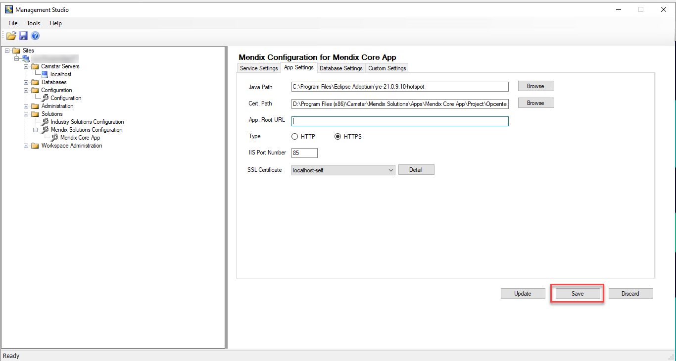The height and width of the screenshot is (361, 676).
Task: Open the Tools menu
Action: (x=34, y=23)
